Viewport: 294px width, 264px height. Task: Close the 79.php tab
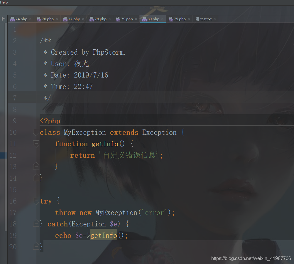click(x=136, y=19)
